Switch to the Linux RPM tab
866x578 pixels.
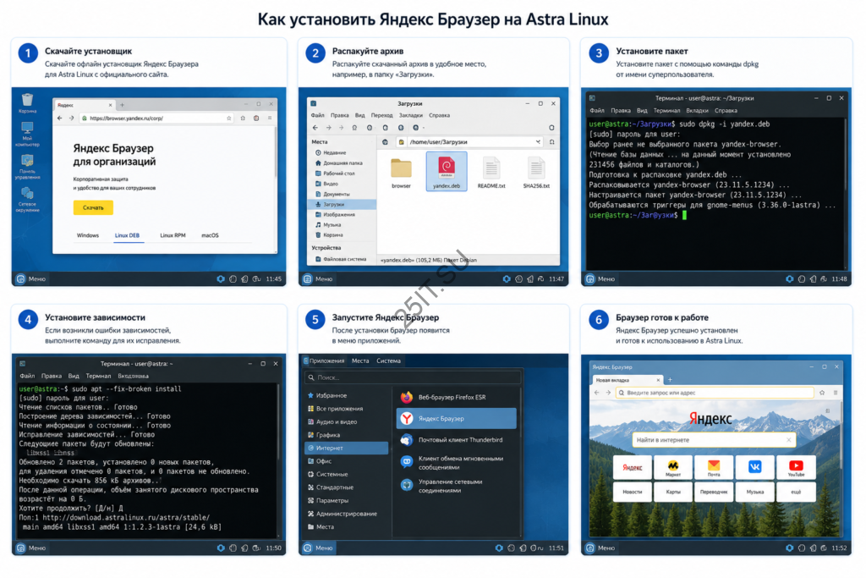[173, 235]
